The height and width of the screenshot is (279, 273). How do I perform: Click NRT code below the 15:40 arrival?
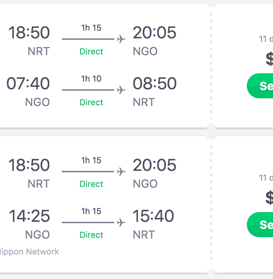144,235
